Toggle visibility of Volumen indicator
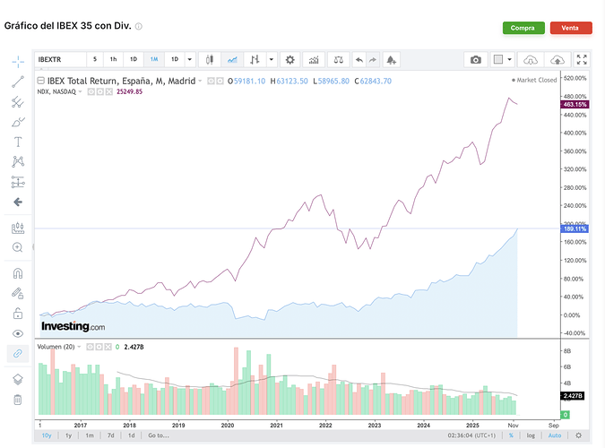The width and height of the screenshot is (605, 448). click(x=90, y=347)
